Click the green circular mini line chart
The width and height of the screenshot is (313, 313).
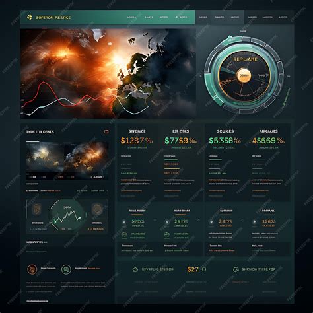click(67, 215)
